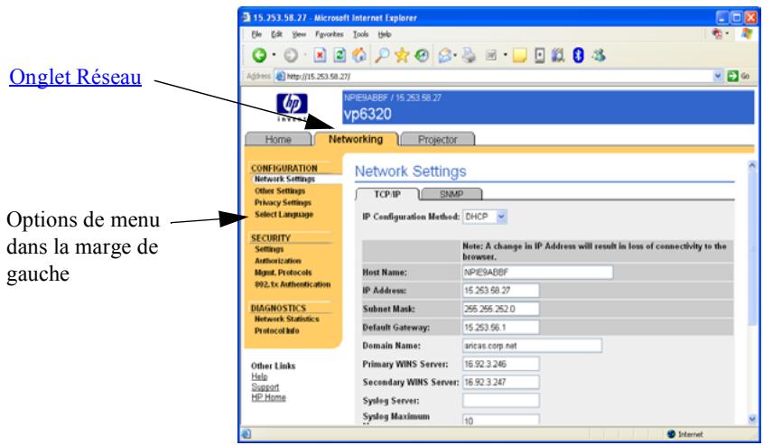Expand the Mail button dropdown arrow

pyautogui.click(x=455, y=55)
